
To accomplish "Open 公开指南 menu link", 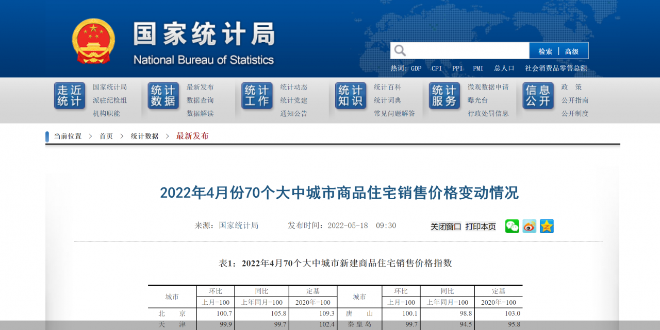I will pyautogui.click(x=575, y=100).
